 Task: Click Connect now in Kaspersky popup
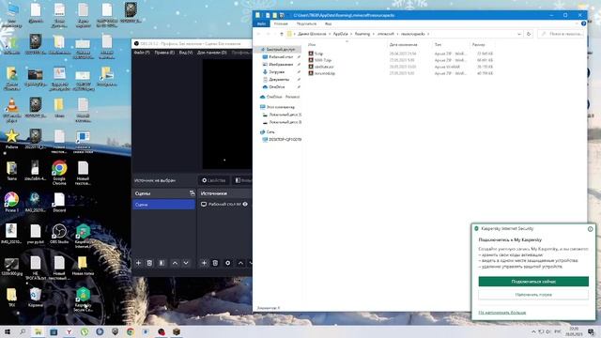point(533,282)
